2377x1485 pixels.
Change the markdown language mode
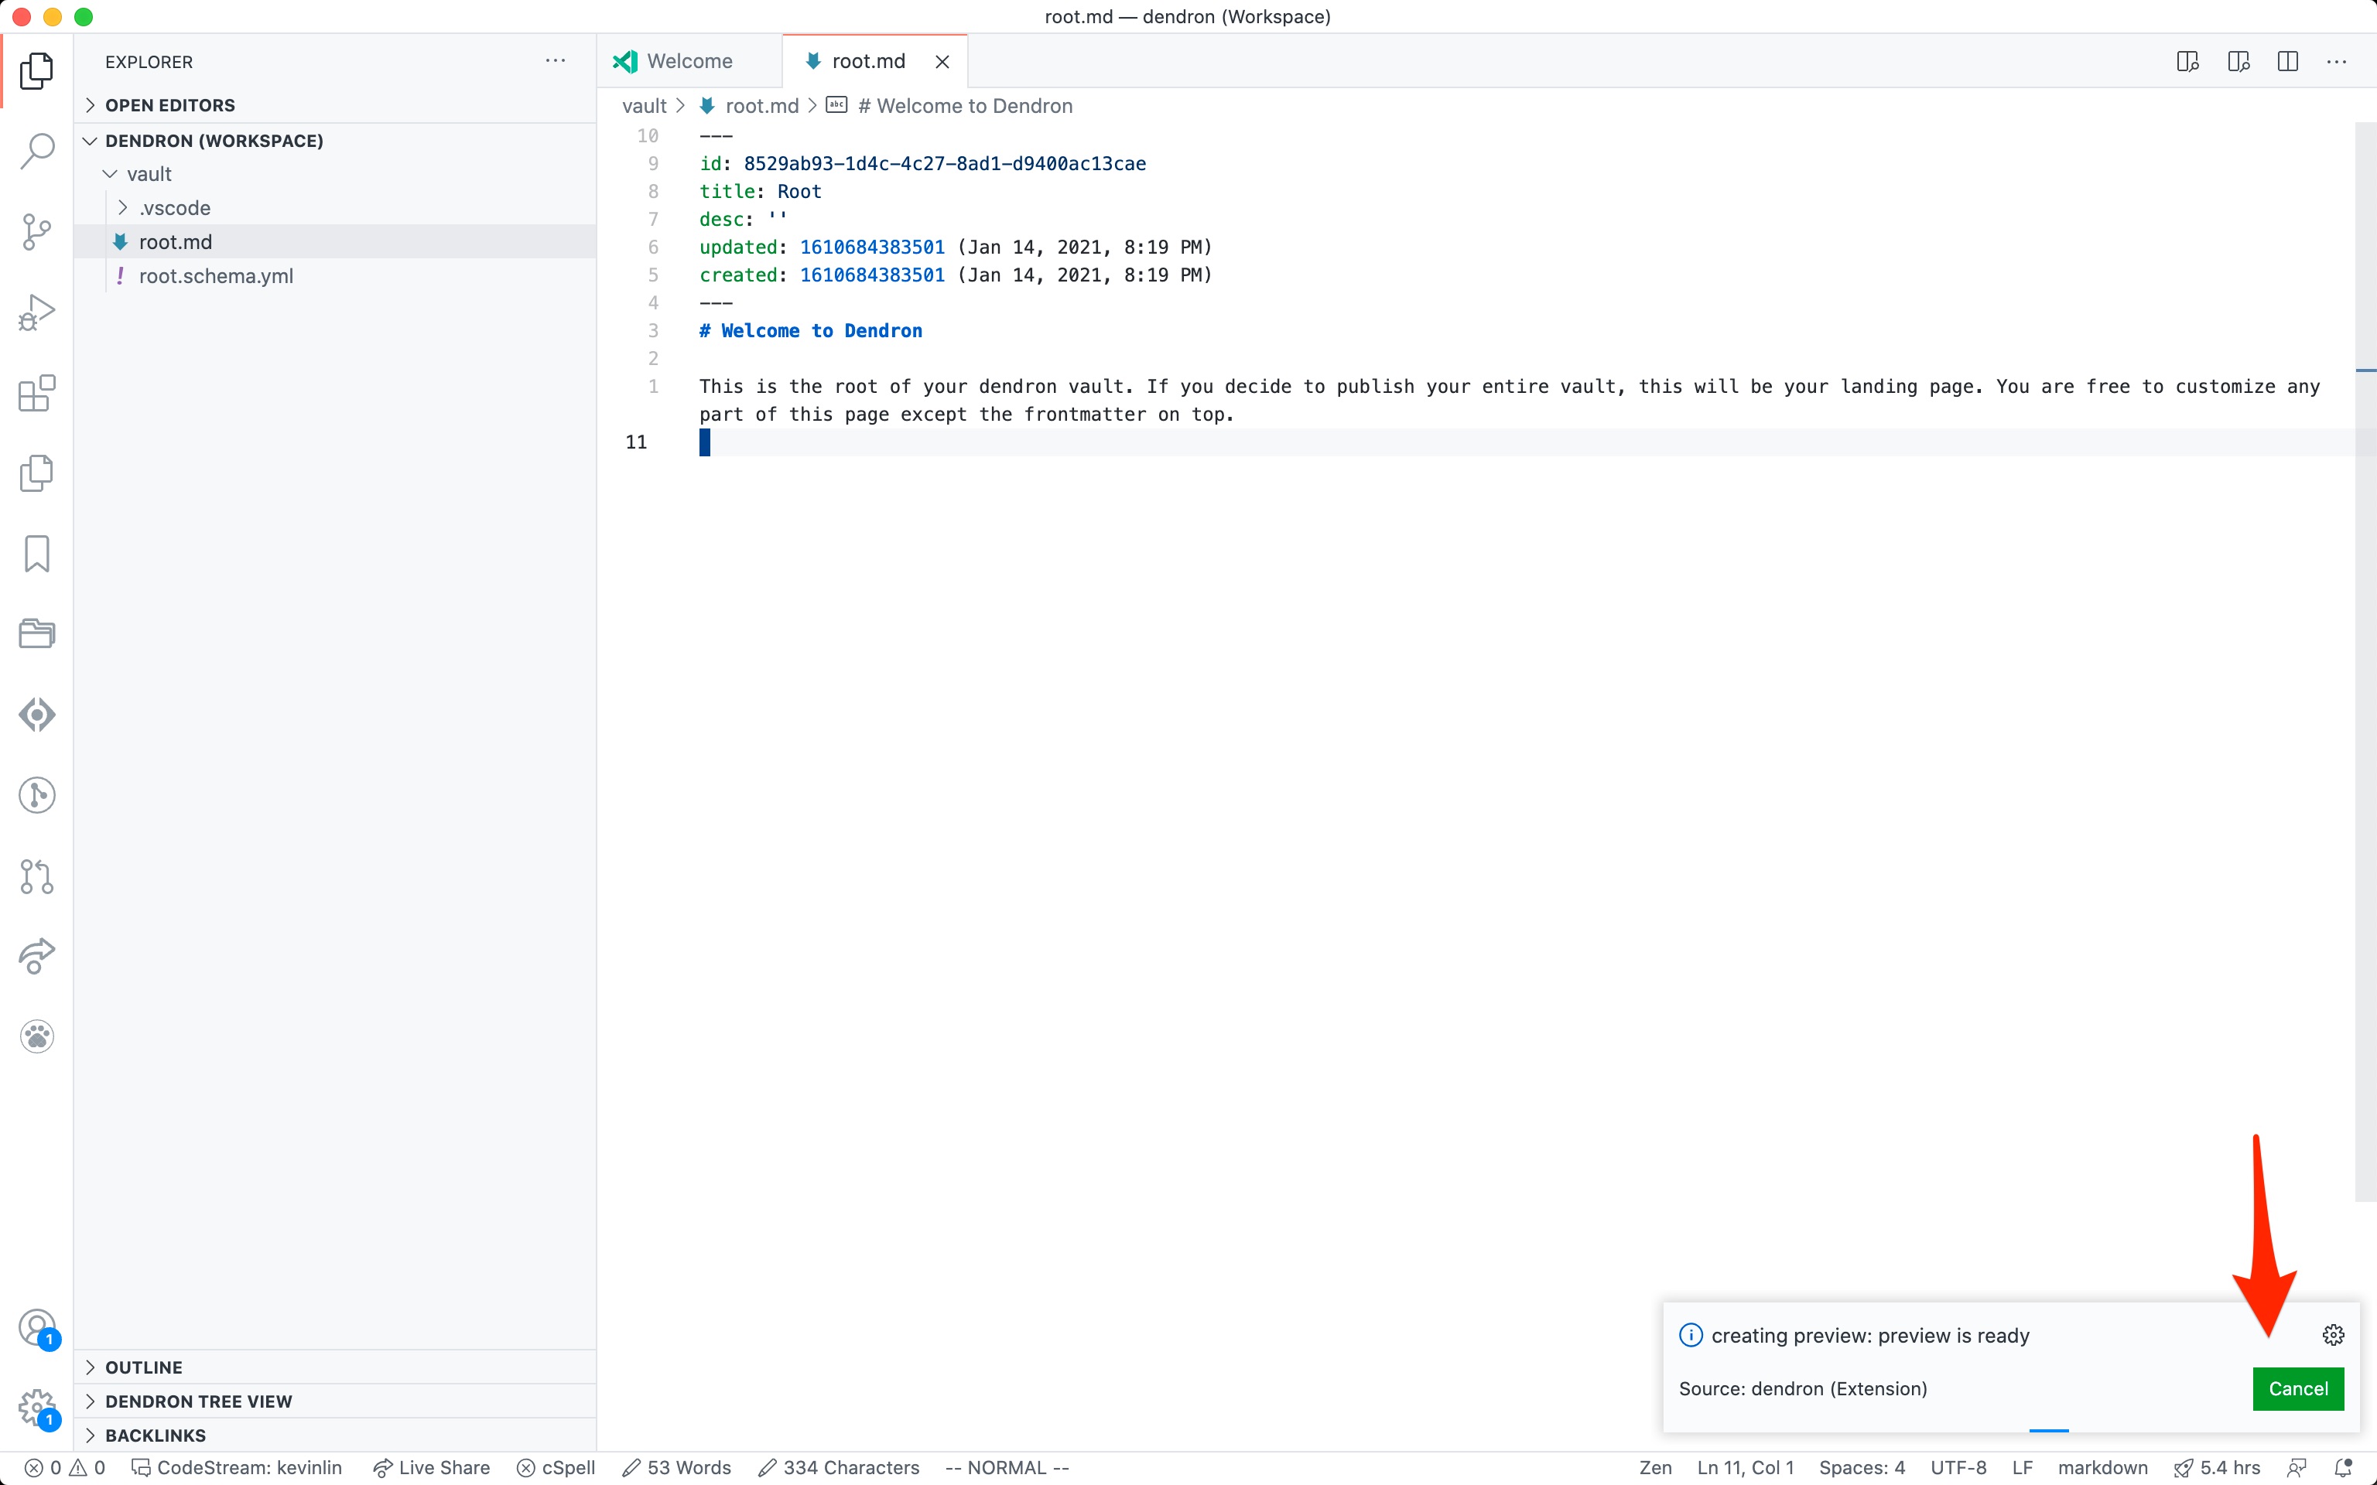(x=2102, y=1467)
